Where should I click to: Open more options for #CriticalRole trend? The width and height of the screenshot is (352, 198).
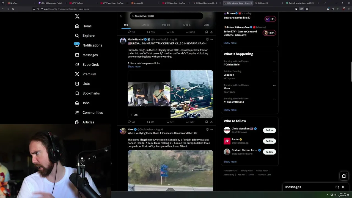click(274, 62)
